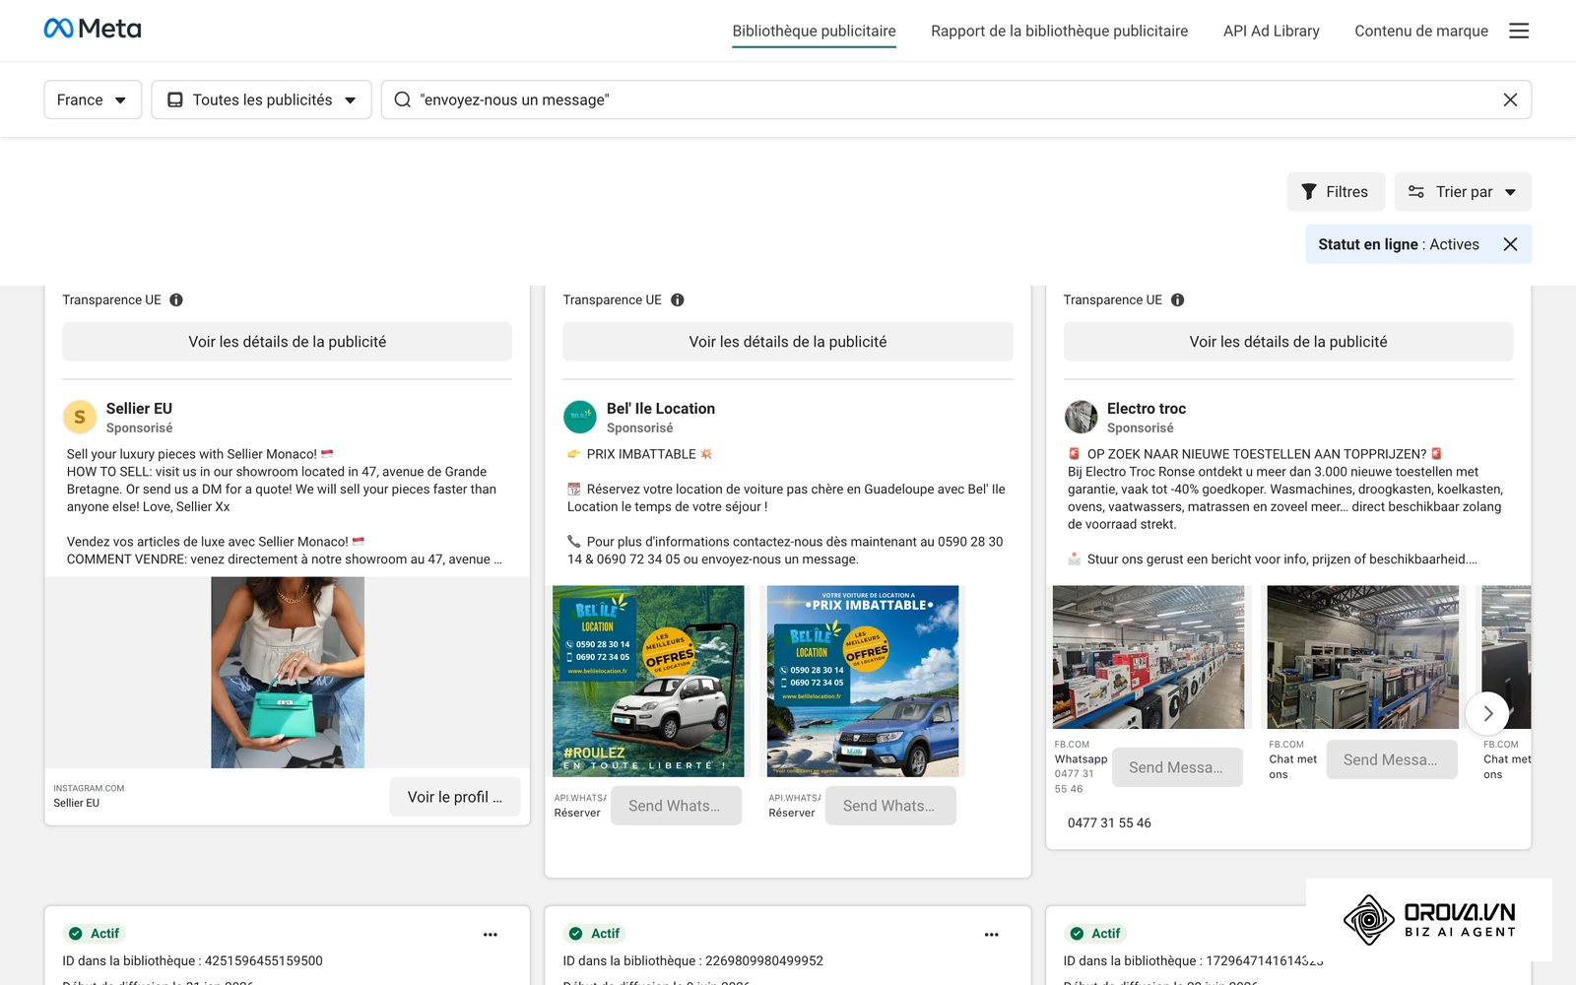Image resolution: width=1576 pixels, height=985 pixels.
Task: Open the hamburger menu icon
Action: (1519, 31)
